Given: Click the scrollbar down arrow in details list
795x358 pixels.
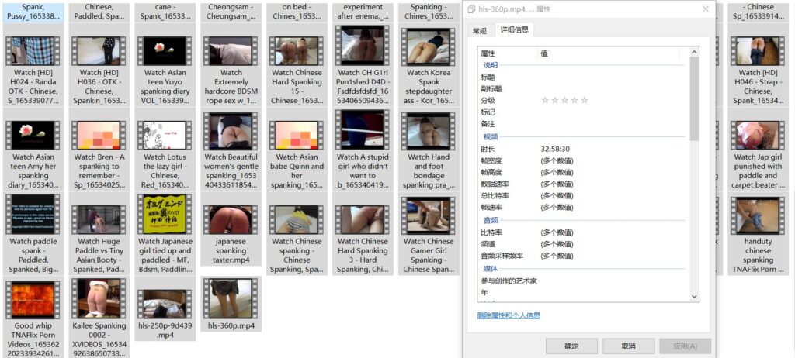Looking at the screenshot, I should 694,296.
